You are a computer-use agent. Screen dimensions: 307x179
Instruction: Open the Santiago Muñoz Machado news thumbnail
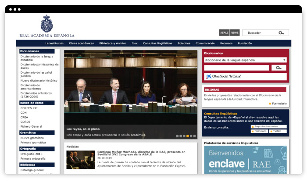[x=81, y=160]
